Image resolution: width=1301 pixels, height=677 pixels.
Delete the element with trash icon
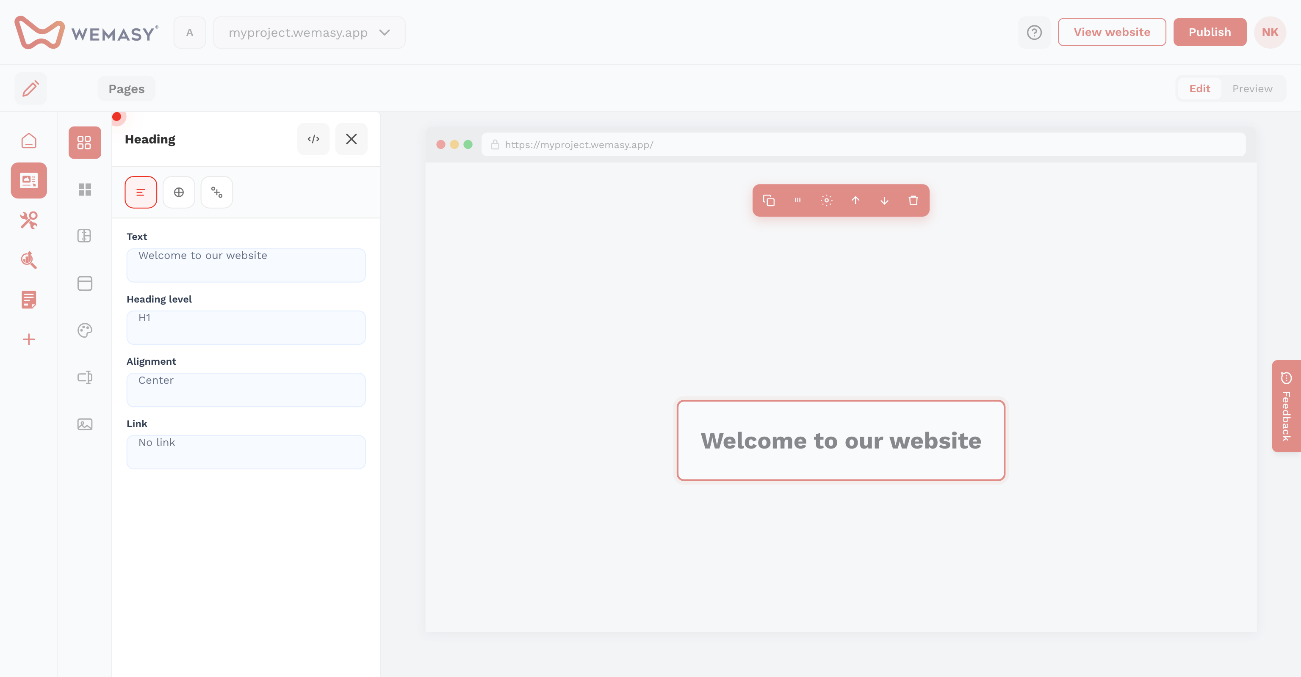pyautogui.click(x=913, y=201)
